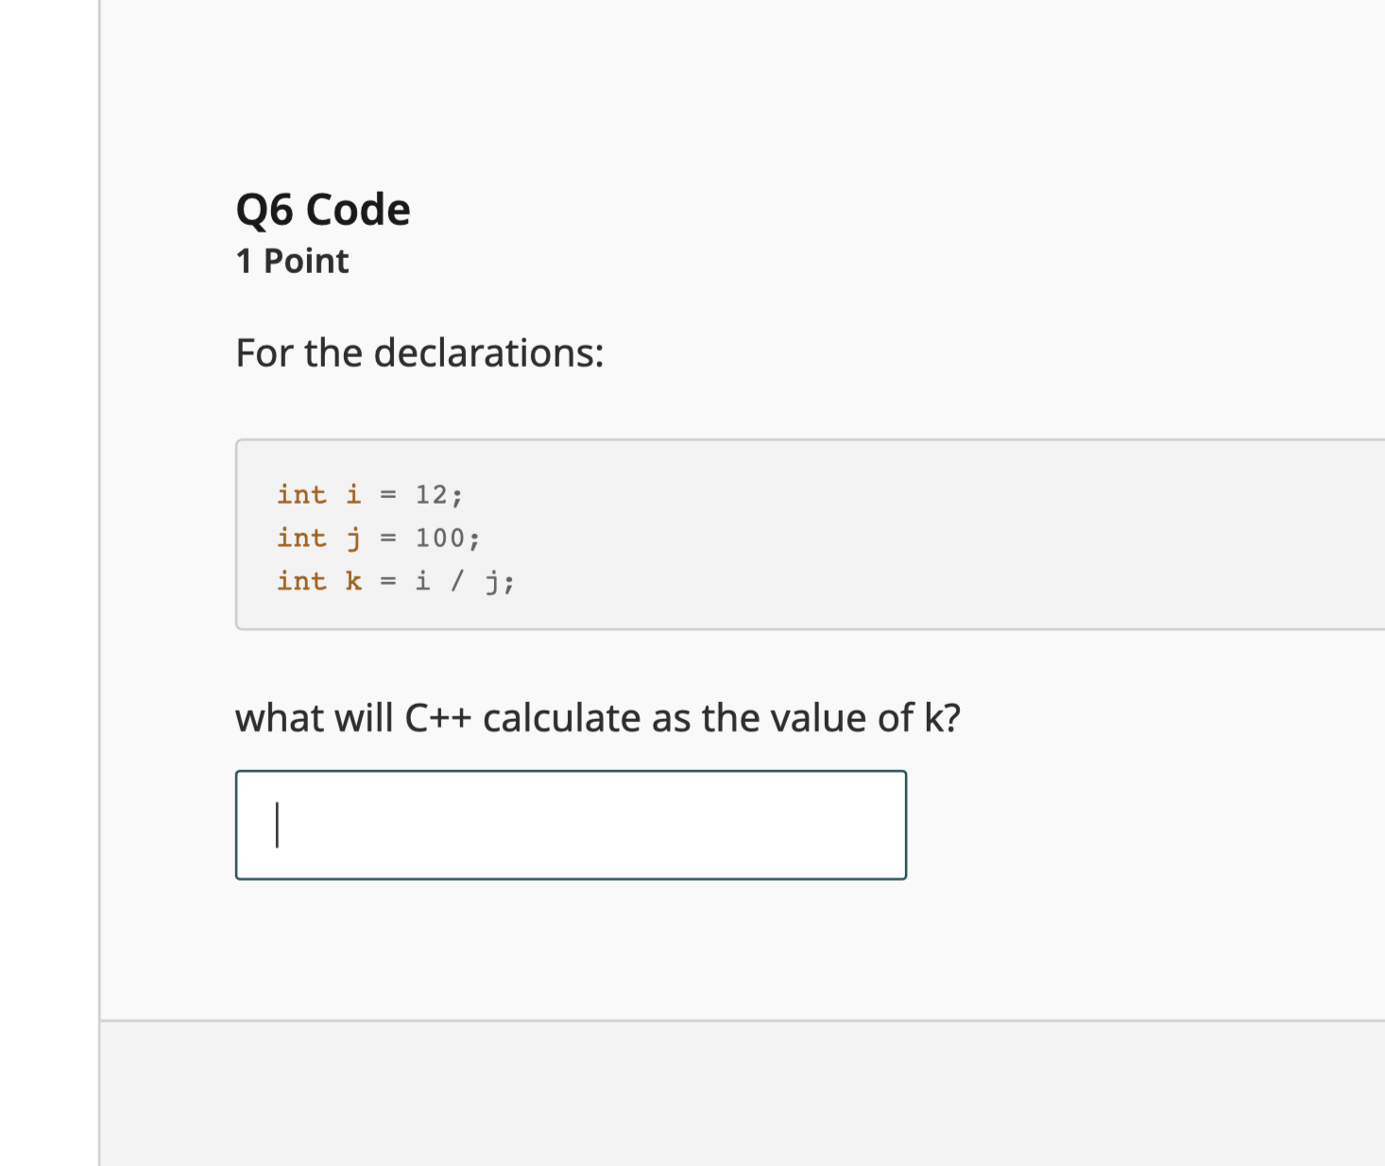1385x1166 pixels.
Task: Click the "int" keyword on the first code line
Action: (x=301, y=494)
